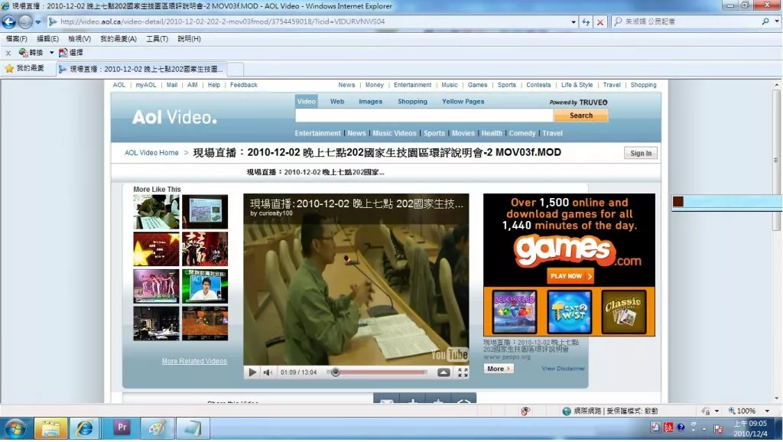Click the browser Back arrow button
This screenshot has width=783, height=442.
8,21
